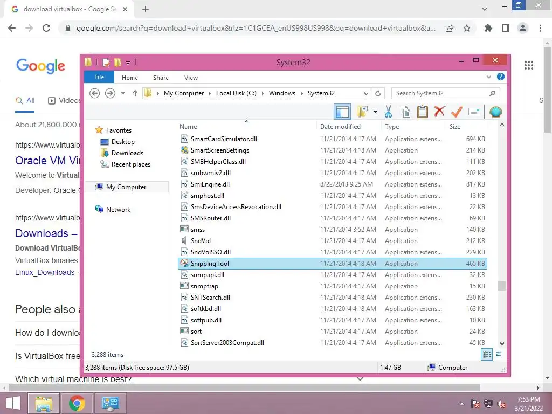The width and height of the screenshot is (552, 414).
Task: Expand arrow after Local Disk (C:) breadcrumb
Action: point(263,93)
